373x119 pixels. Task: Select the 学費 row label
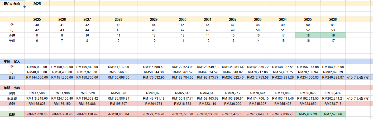12,93
